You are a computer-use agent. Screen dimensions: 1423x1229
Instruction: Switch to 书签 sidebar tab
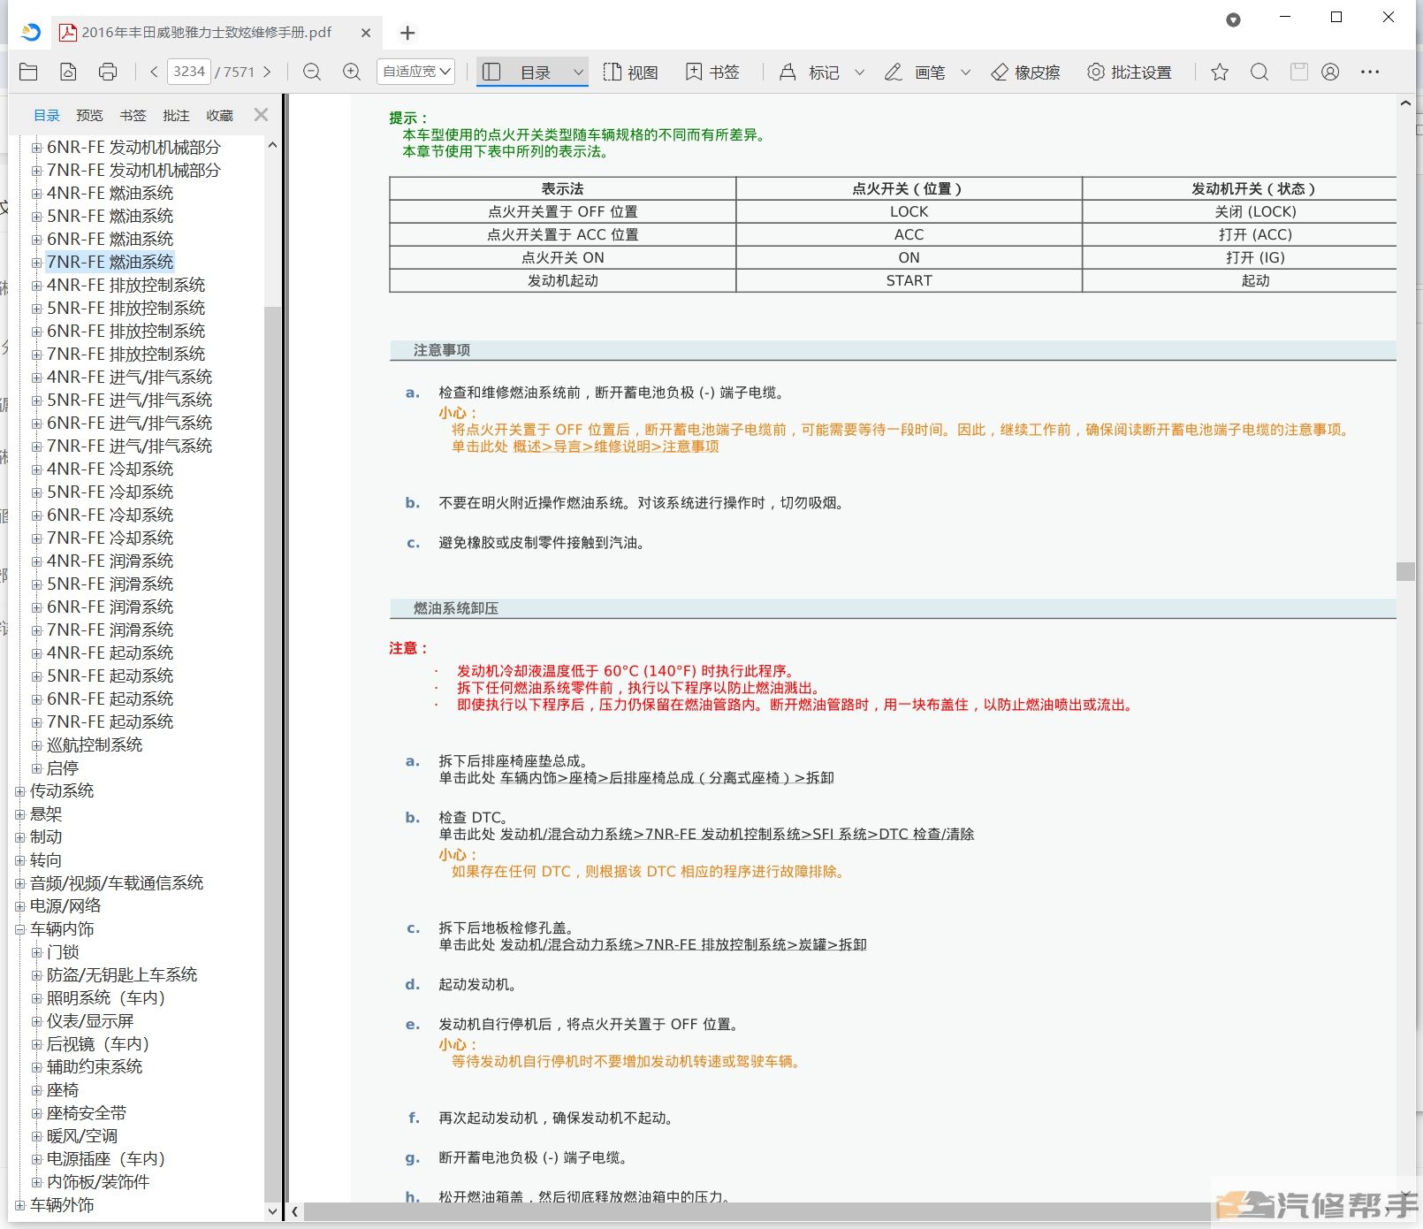click(x=133, y=115)
